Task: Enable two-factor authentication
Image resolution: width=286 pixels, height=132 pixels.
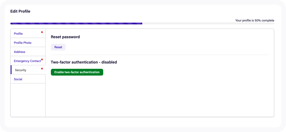Action: (x=77, y=72)
